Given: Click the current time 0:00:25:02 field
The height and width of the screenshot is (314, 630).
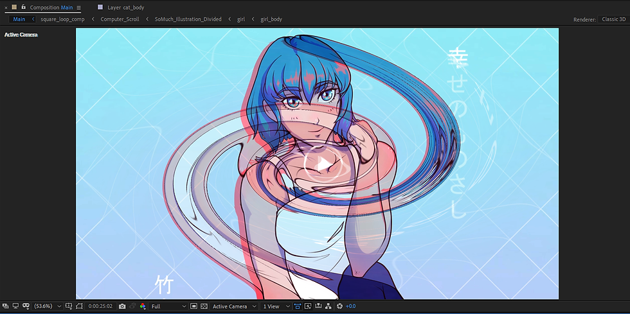Looking at the screenshot, I should click(x=100, y=306).
